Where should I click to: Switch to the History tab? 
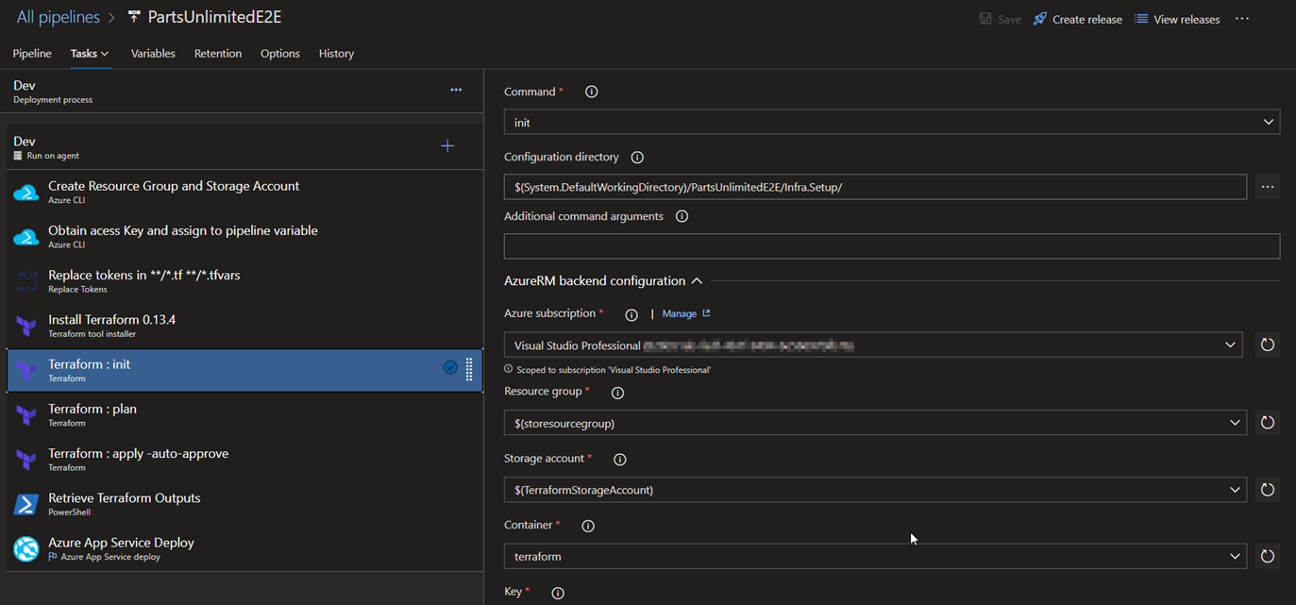coord(336,54)
